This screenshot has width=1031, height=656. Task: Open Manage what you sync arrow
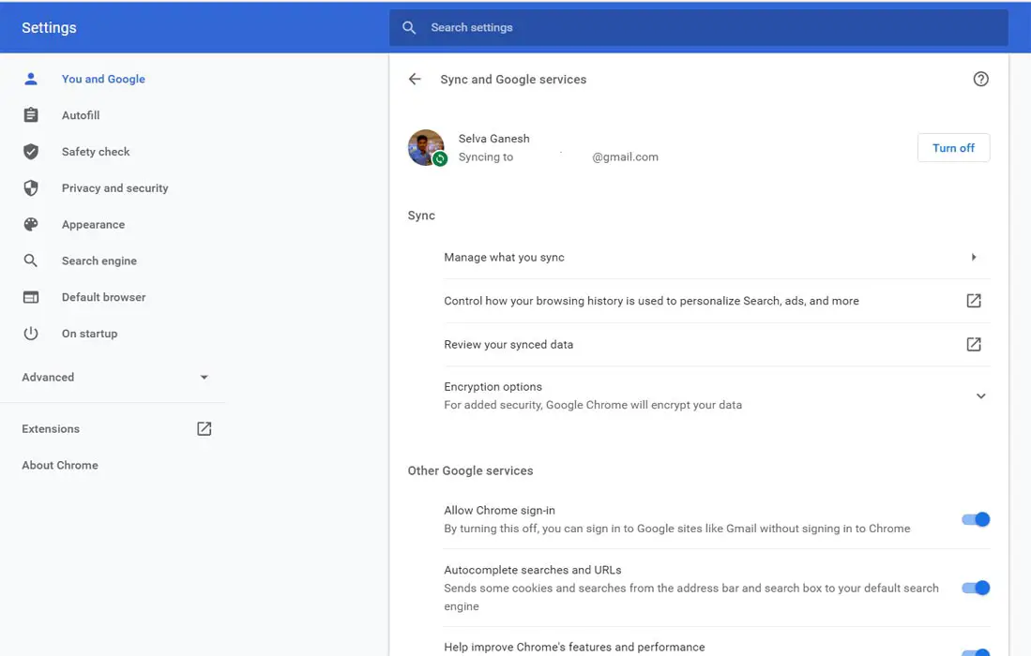[974, 258]
